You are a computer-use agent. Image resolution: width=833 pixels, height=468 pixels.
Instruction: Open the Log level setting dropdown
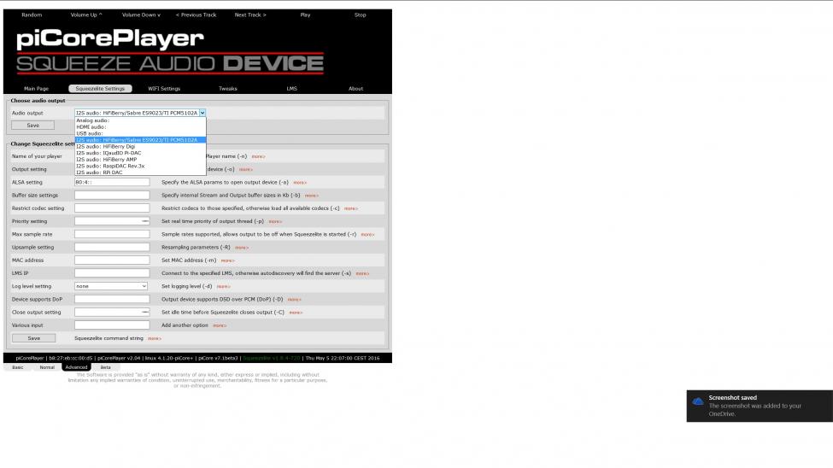pos(111,286)
